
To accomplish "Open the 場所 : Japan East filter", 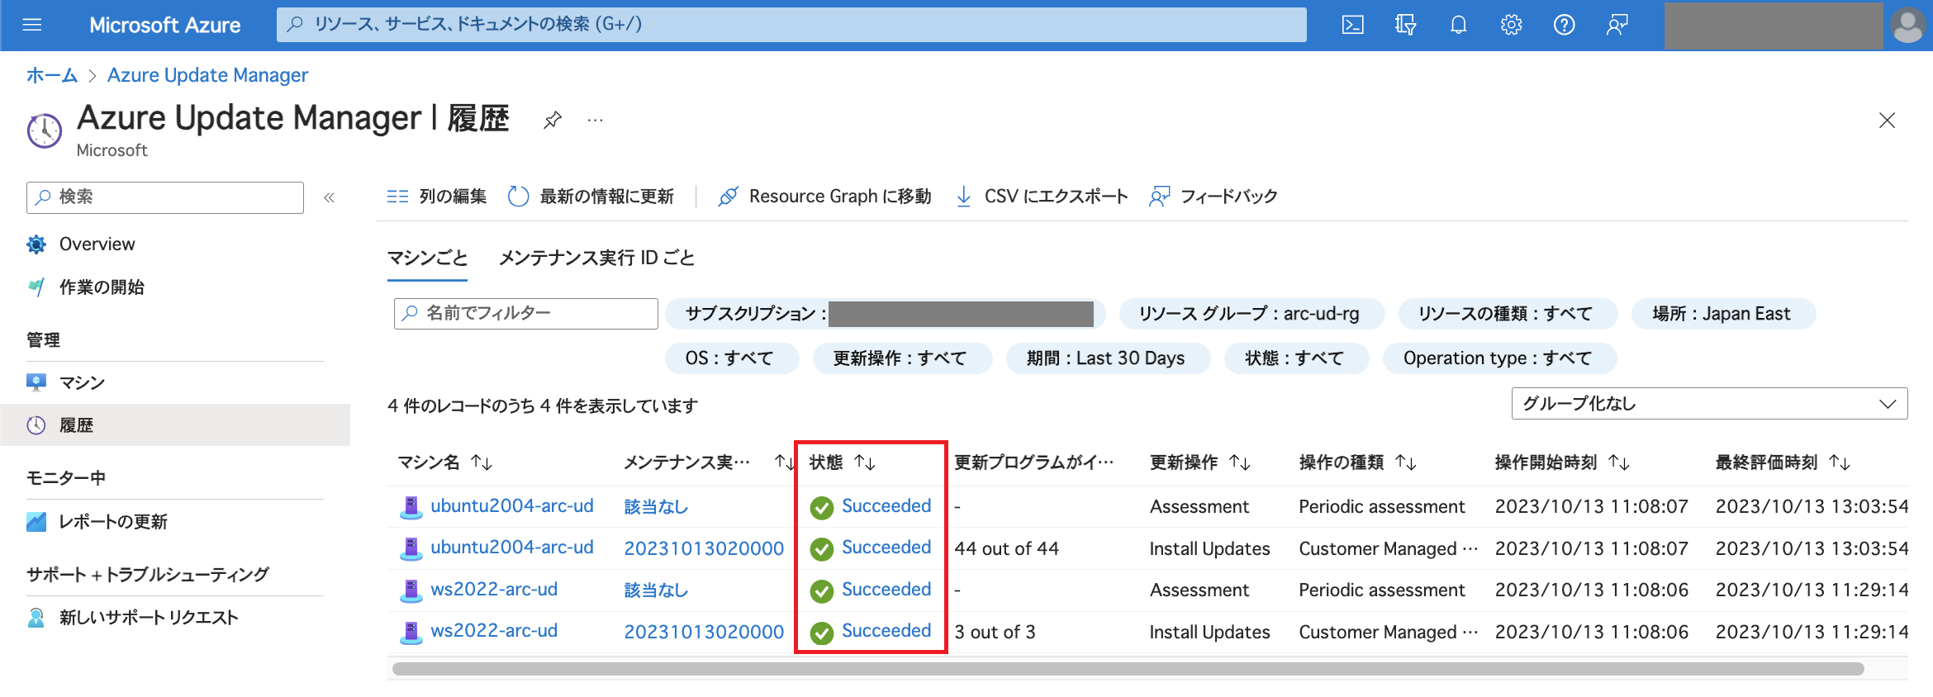I will click(1723, 314).
